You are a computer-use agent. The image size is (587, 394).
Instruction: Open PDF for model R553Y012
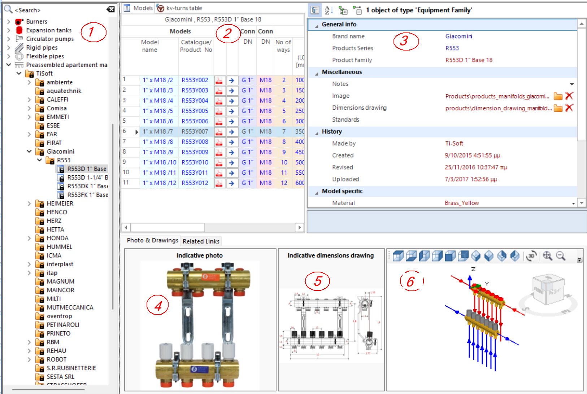[x=219, y=183]
